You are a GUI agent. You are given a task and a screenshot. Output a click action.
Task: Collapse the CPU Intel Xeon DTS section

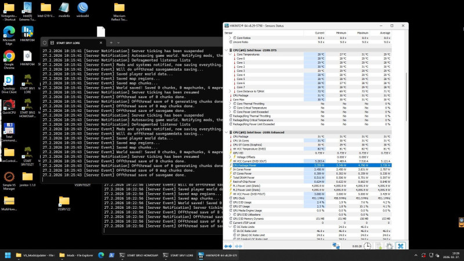pyautogui.click(x=226, y=50)
